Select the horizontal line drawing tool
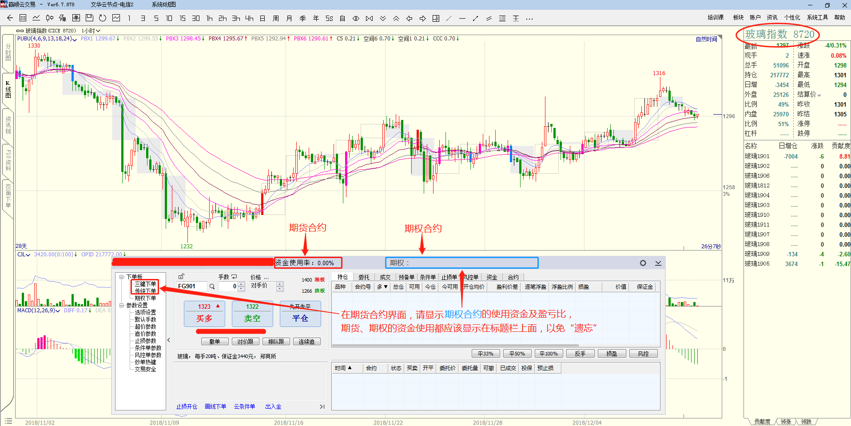The width and height of the screenshot is (851, 426). tap(462, 19)
